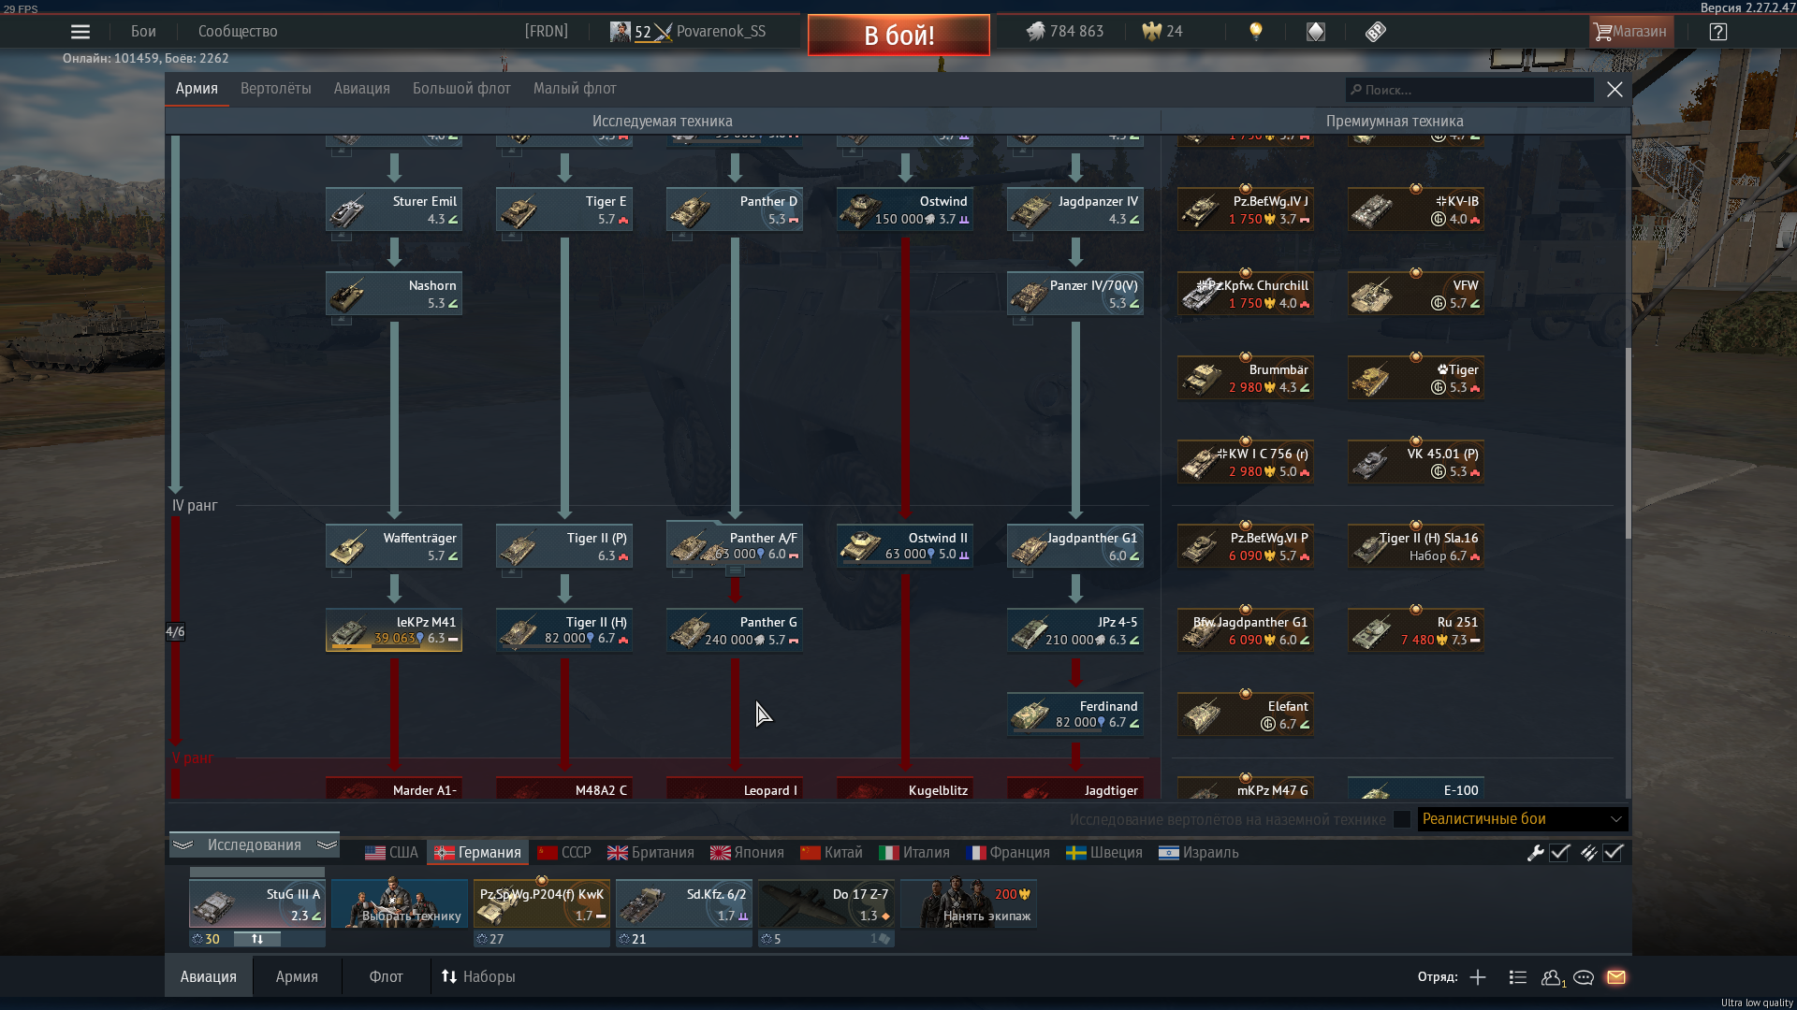Image resolution: width=1797 pixels, height=1010 pixels.
Task: Switch to the Вертолёты tab
Action: point(276,89)
